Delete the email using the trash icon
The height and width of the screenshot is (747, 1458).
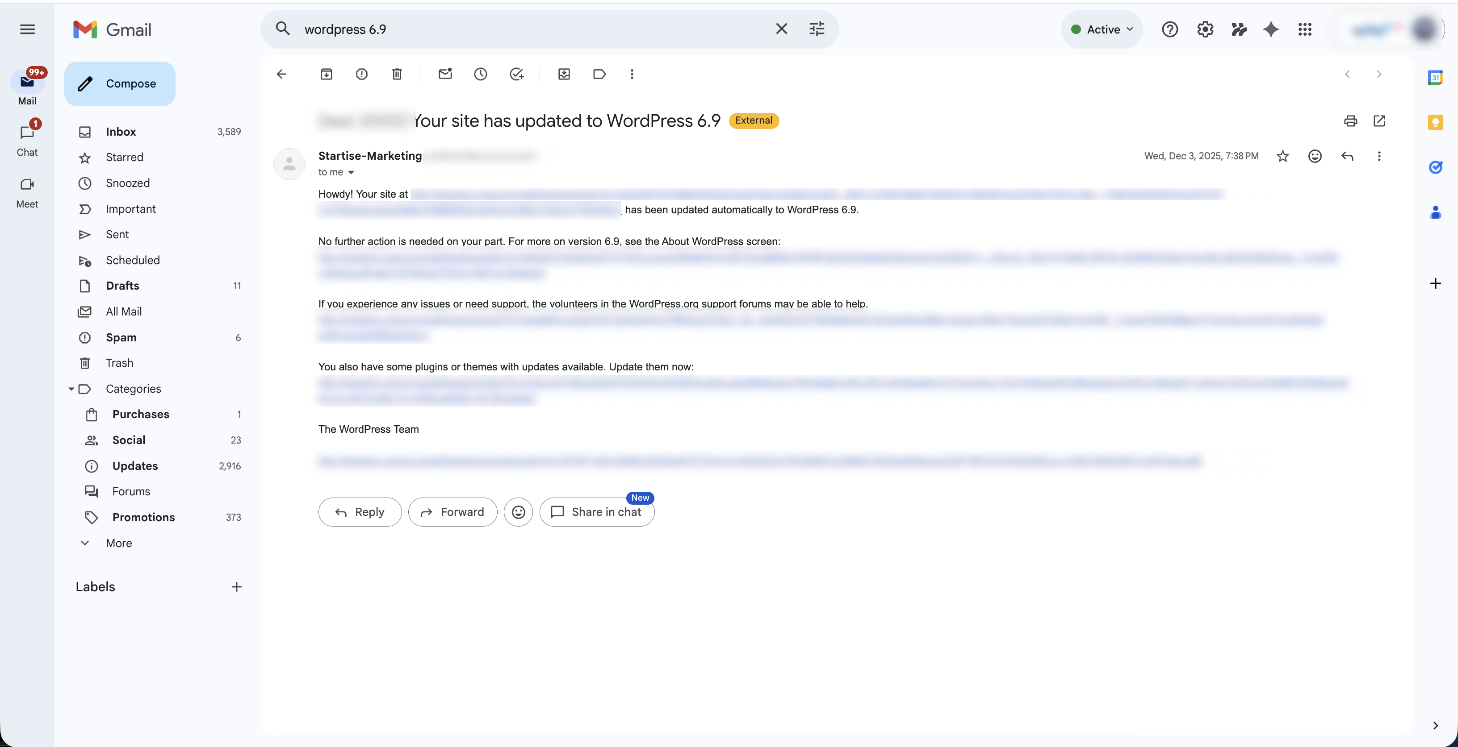(x=397, y=74)
